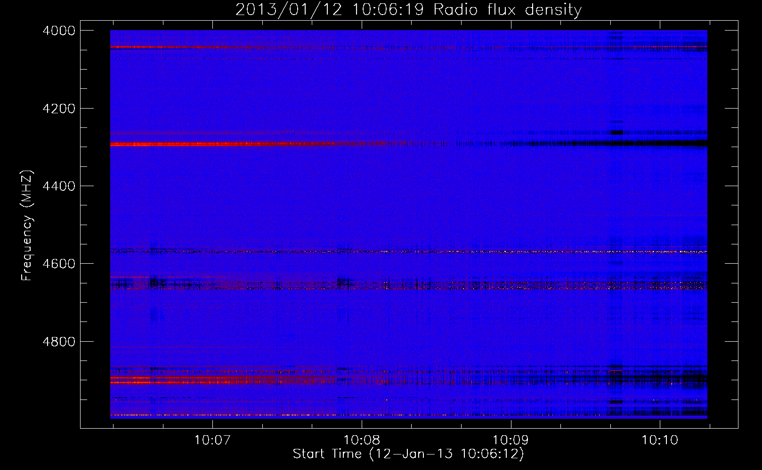Click the 4600 frequency tick label
The height and width of the screenshot is (470, 762).
(59, 264)
